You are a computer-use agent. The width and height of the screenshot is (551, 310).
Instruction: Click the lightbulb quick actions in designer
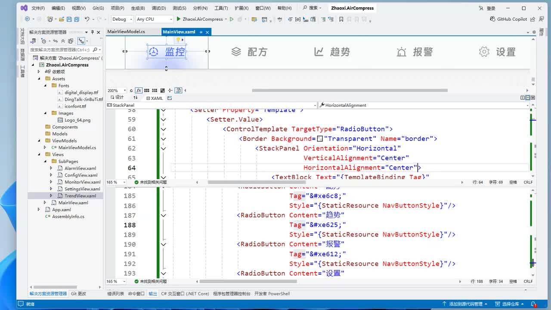click(x=178, y=40)
